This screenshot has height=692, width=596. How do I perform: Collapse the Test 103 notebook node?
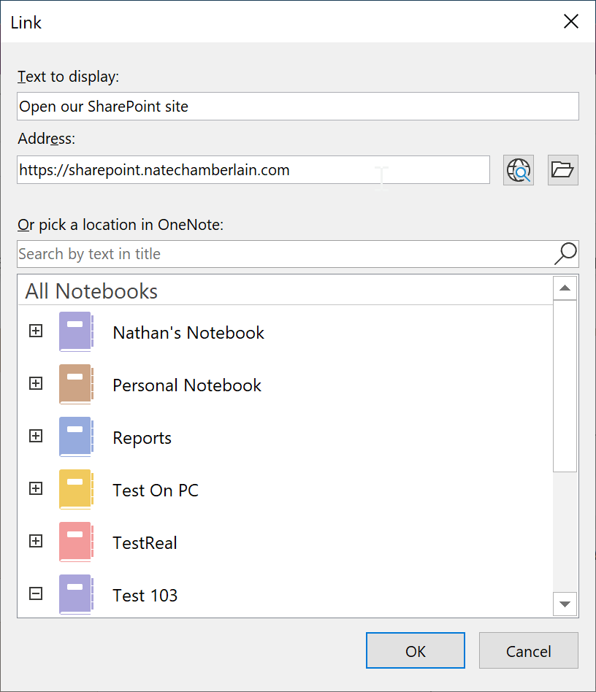point(36,593)
